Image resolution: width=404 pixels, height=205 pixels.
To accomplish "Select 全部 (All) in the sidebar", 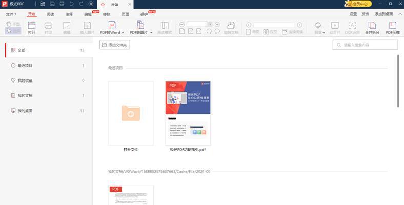I will (x=49, y=50).
